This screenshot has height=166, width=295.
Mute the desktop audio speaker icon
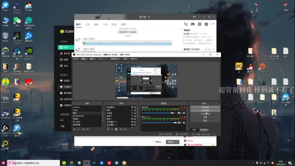pos(179,113)
